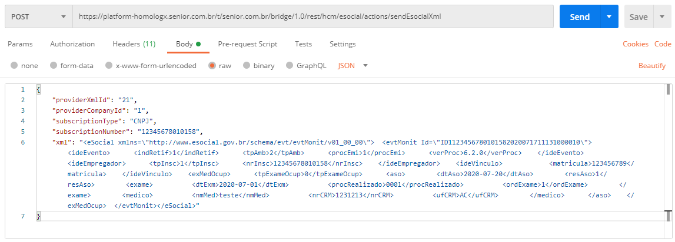The image size is (675, 242).
Task: Go to the Headers (11) tab
Action: [x=134, y=44]
